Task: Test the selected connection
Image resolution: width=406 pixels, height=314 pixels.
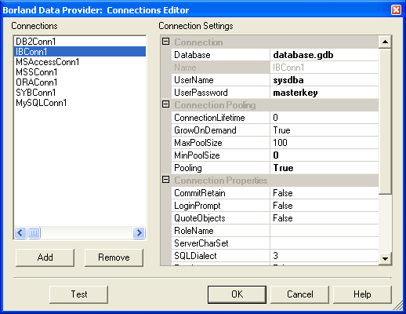Action: point(78,294)
